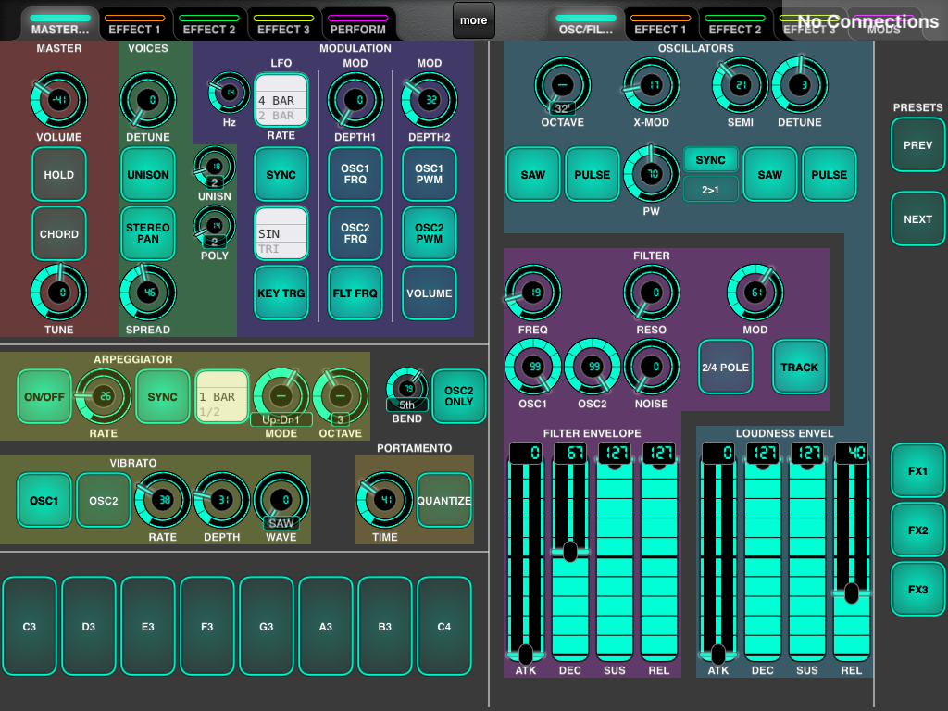The height and width of the screenshot is (711, 948).
Task: Click the arpeggiator OCTAVE selector knob
Action: pyautogui.click(x=341, y=396)
